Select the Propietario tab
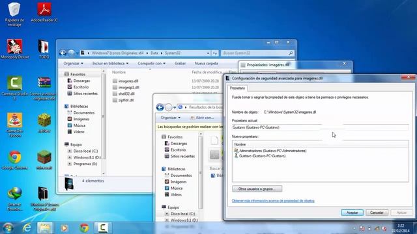Viewport: 417px width, 234px height. pyautogui.click(x=237, y=88)
